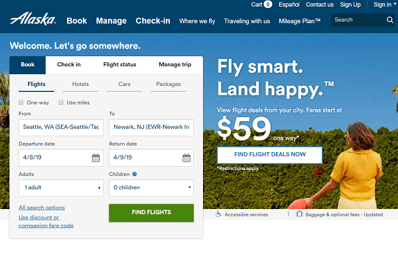This screenshot has height=260, width=398.
Task: Click the search magnifier icon
Action: point(390,20)
